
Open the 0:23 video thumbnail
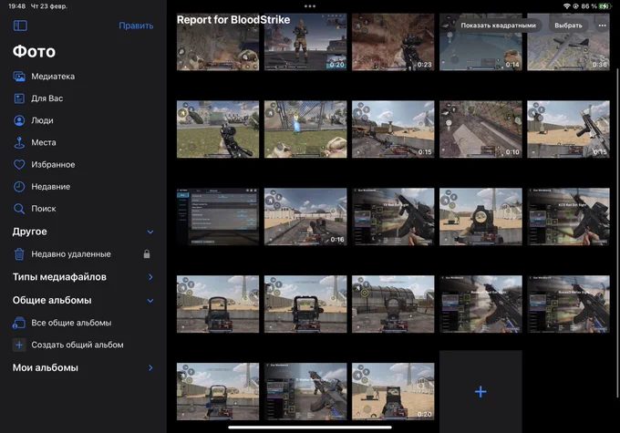click(x=393, y=42)
